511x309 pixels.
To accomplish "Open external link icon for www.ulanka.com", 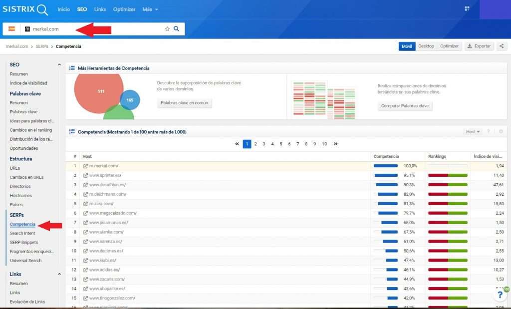I will (x=85, y=232).
